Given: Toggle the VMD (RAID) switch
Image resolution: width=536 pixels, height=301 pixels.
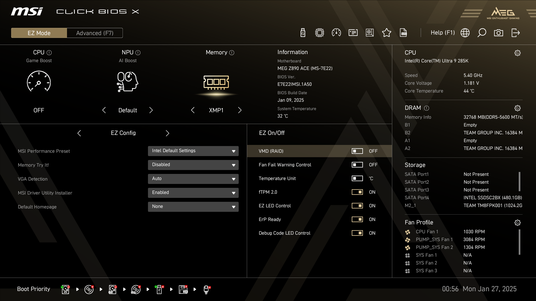Looking at the screenshot, I should point(357,151).
